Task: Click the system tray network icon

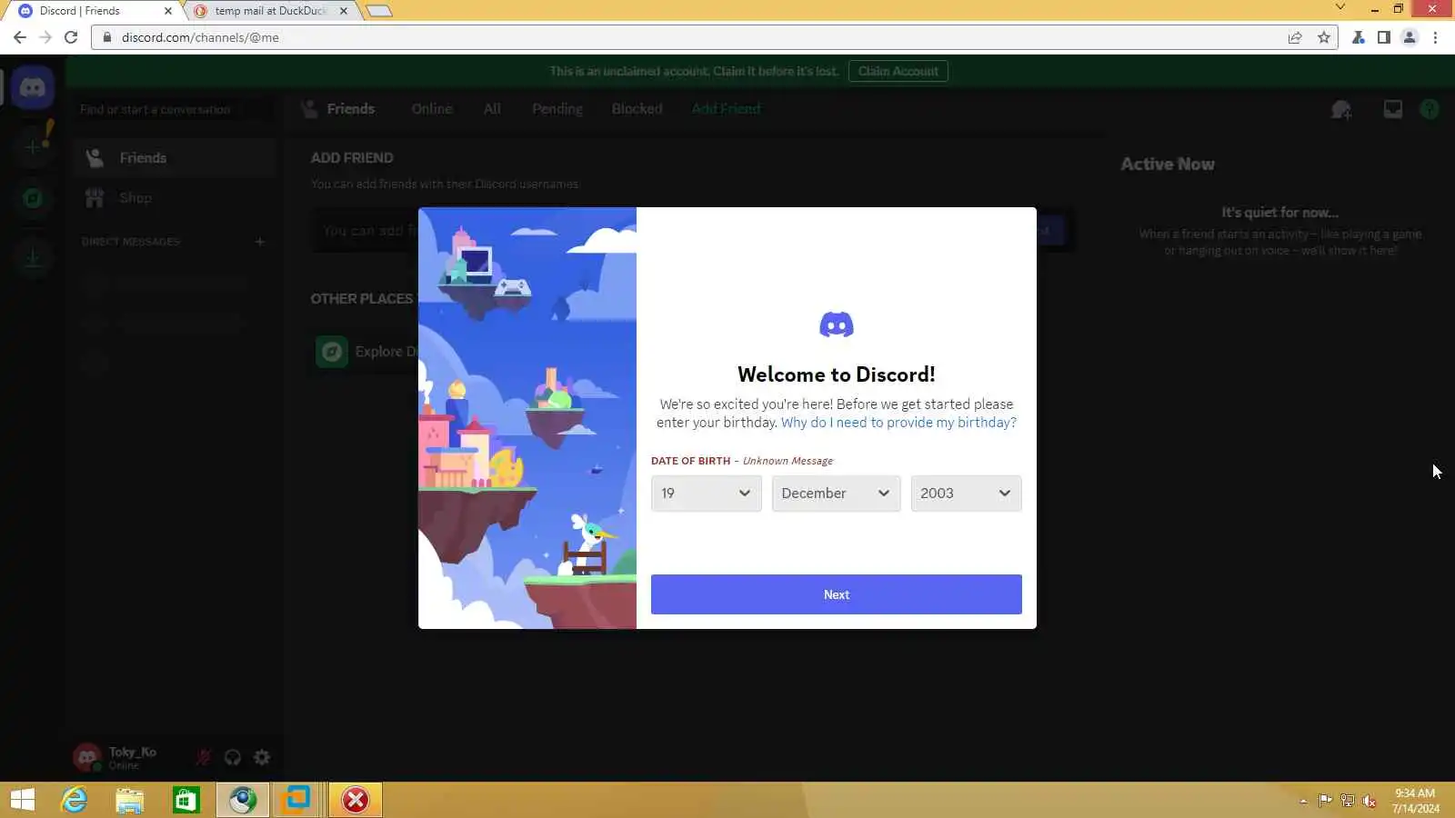Action: 1347,801
